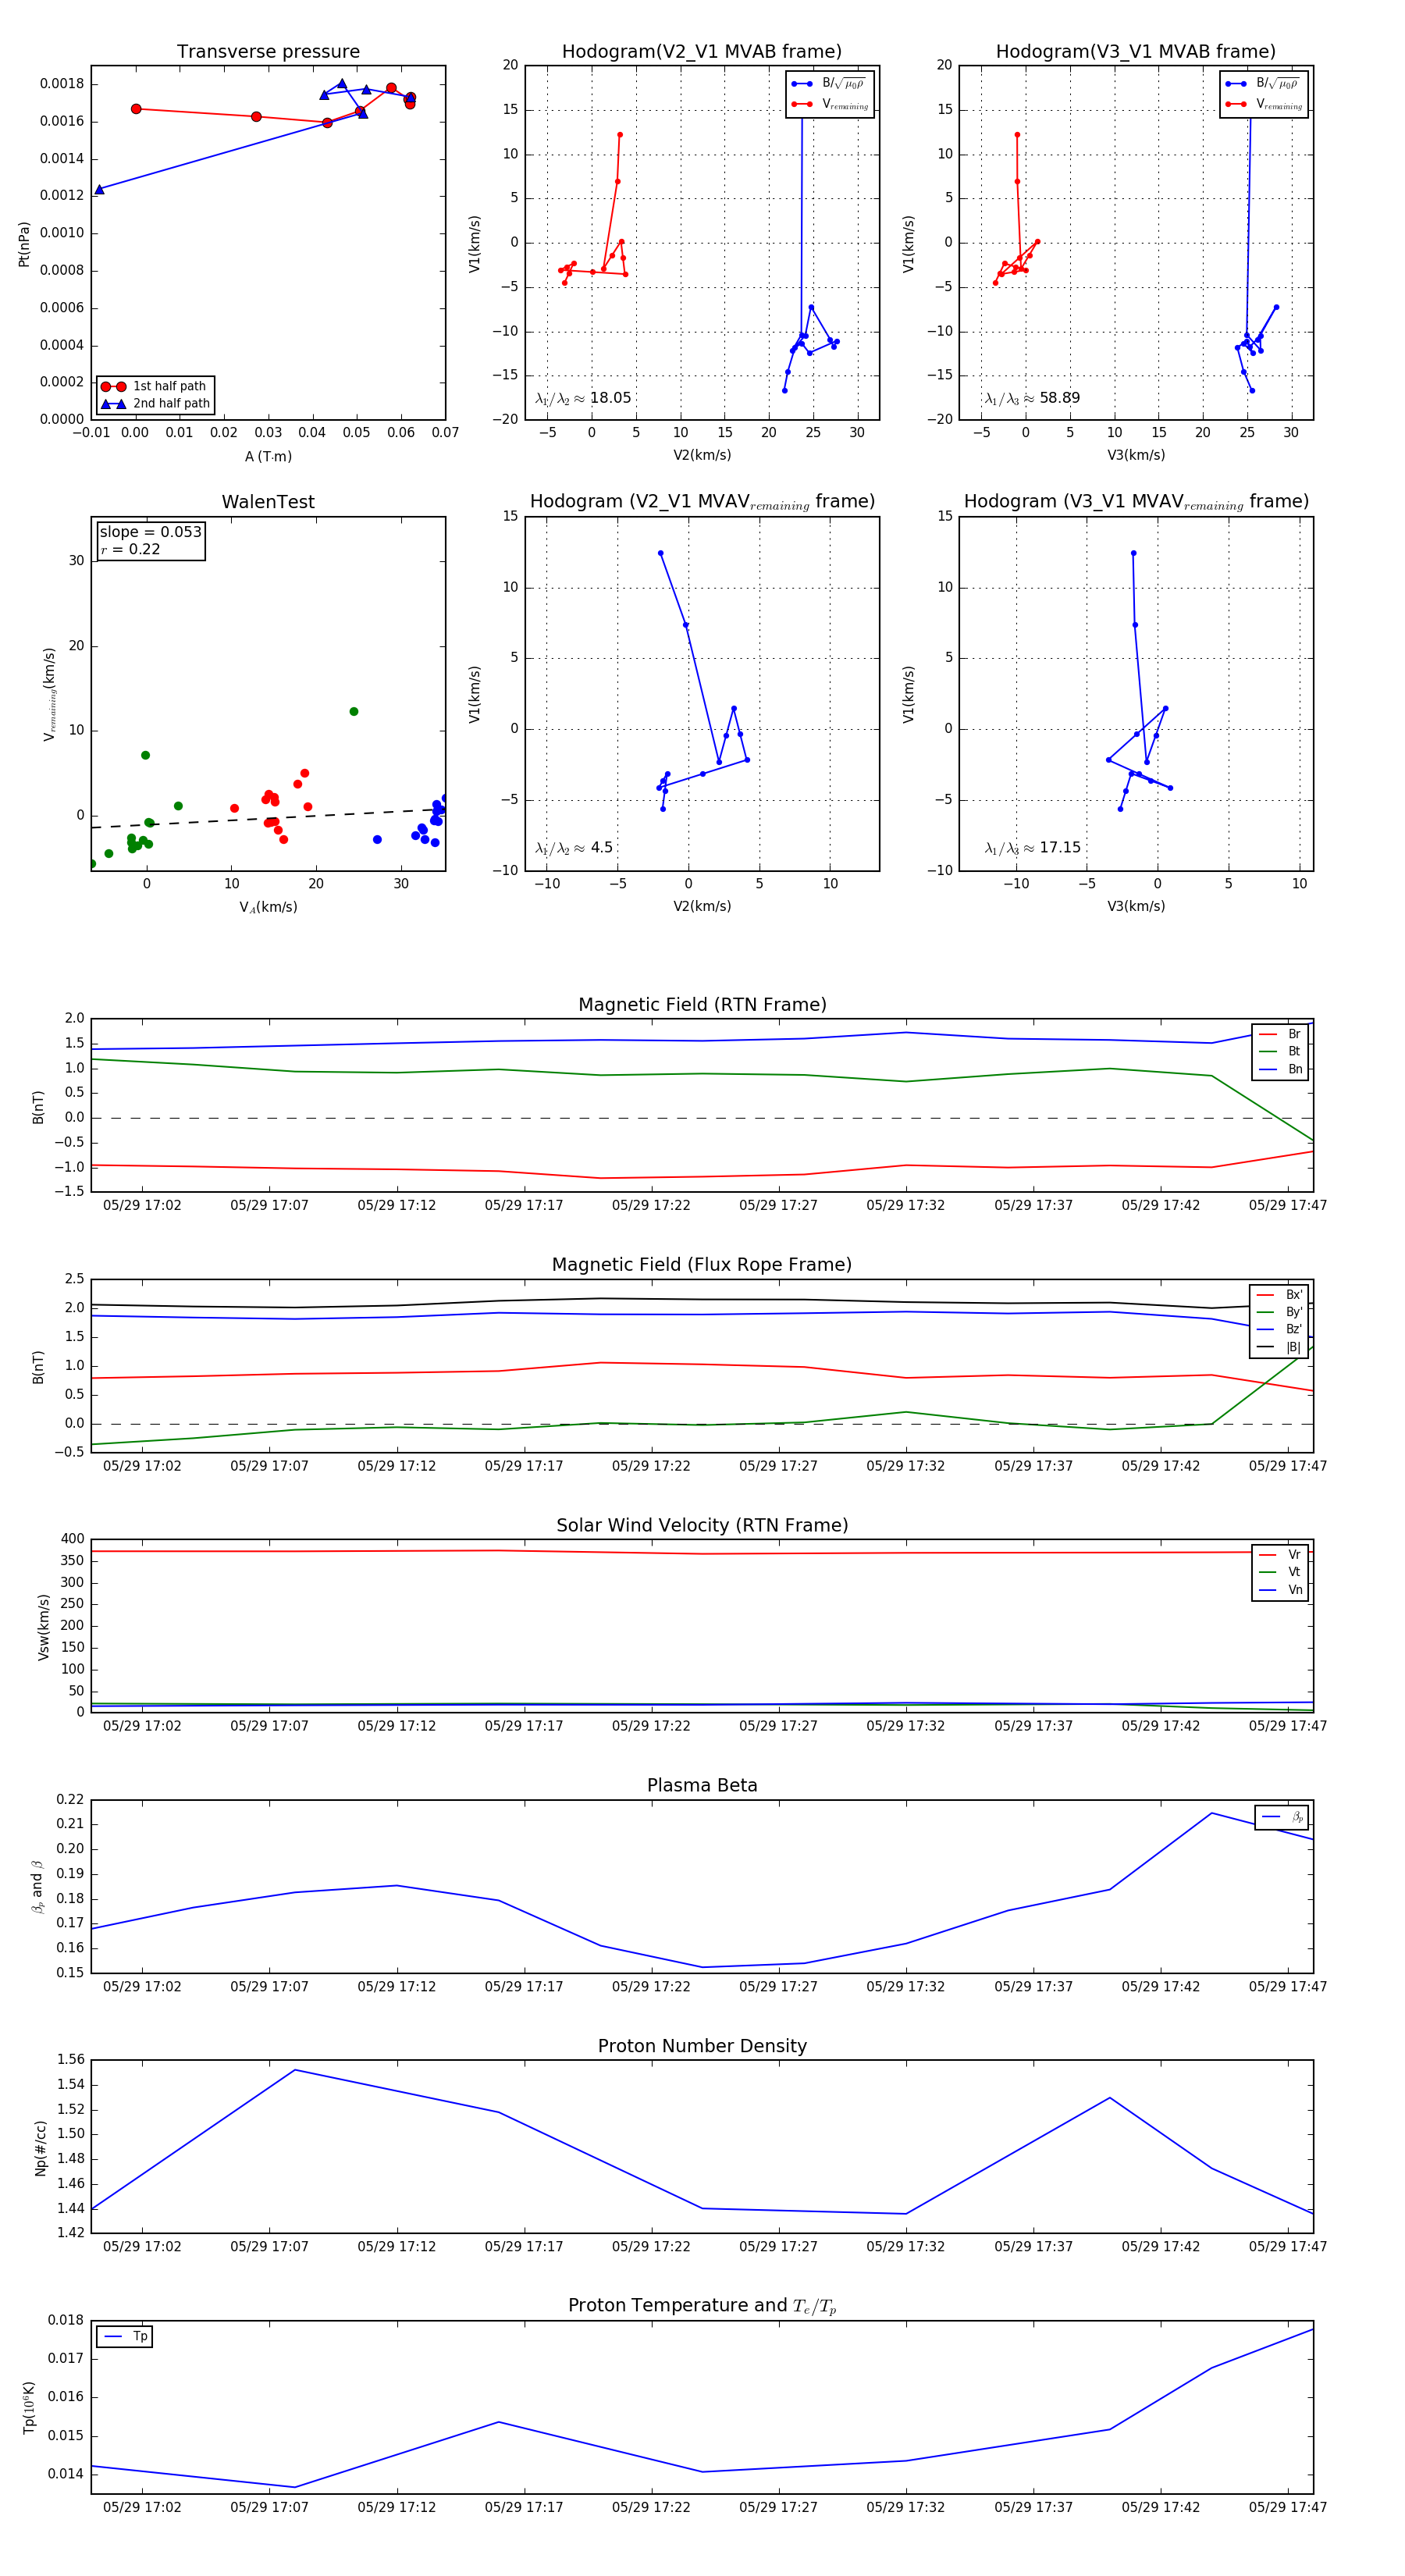This screenshot has width=1405, height=2576.
Task: Select the 'Vt' legend entry
Action: pos(1280,1572)
